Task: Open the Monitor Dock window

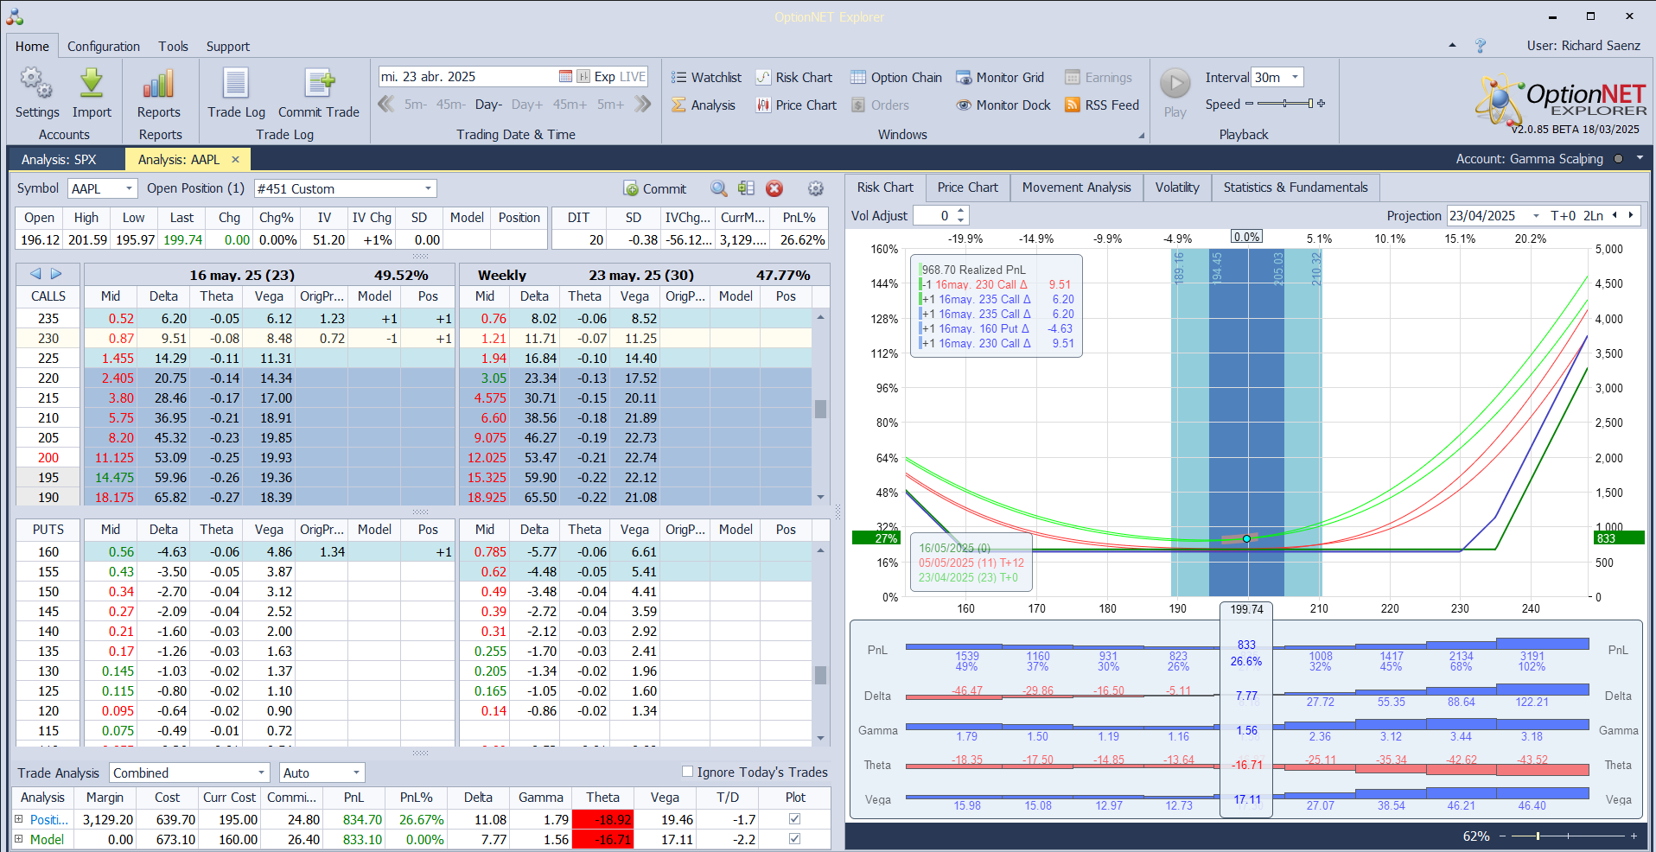Action: tap(1003, 105)
